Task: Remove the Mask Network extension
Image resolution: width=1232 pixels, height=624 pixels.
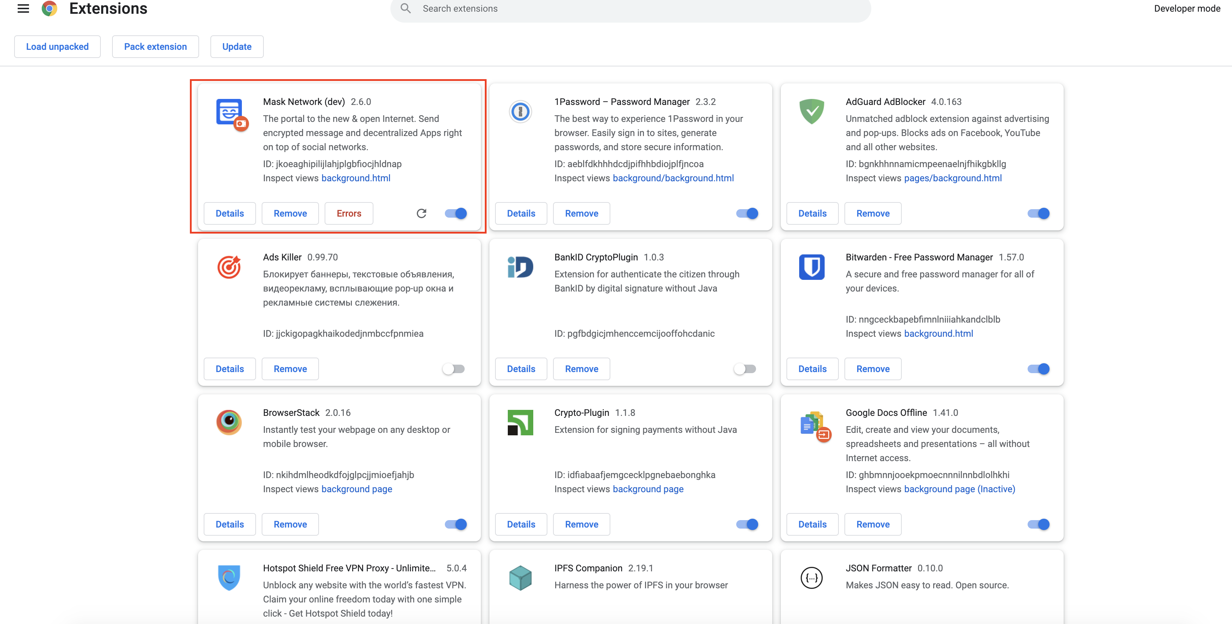Action: click(x=290, y=213)
